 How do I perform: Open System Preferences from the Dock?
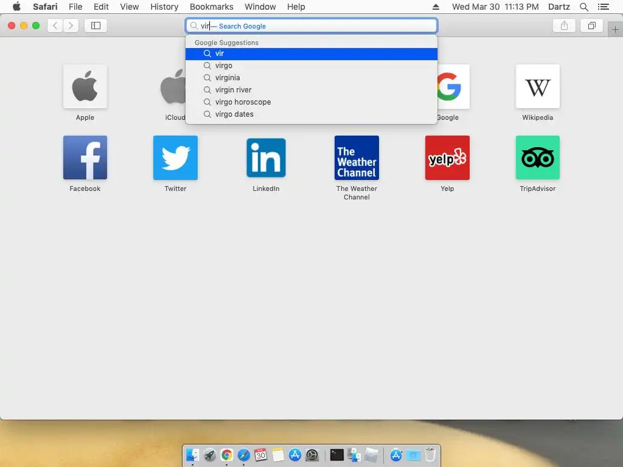(312, 455)
